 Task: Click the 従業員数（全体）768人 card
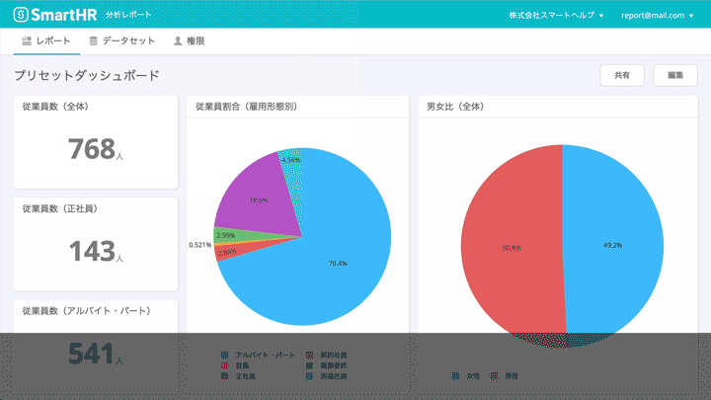(96, 141)
